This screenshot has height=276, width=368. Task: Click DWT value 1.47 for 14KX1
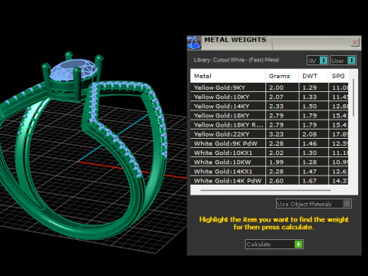tap(310, 172)
